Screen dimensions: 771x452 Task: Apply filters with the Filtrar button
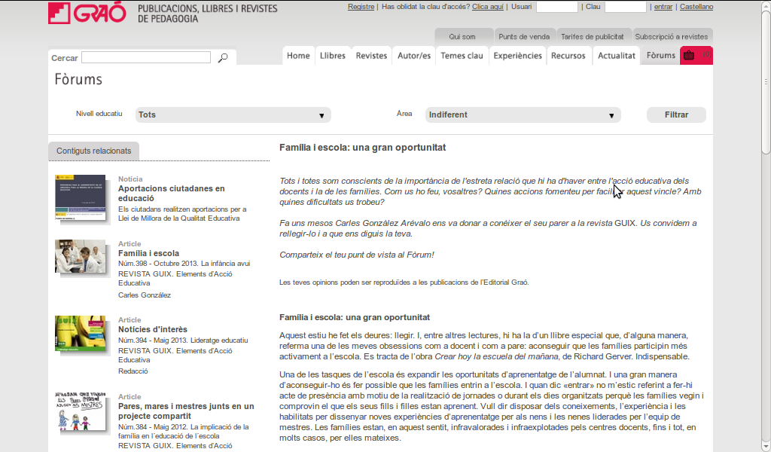(676, 115)
